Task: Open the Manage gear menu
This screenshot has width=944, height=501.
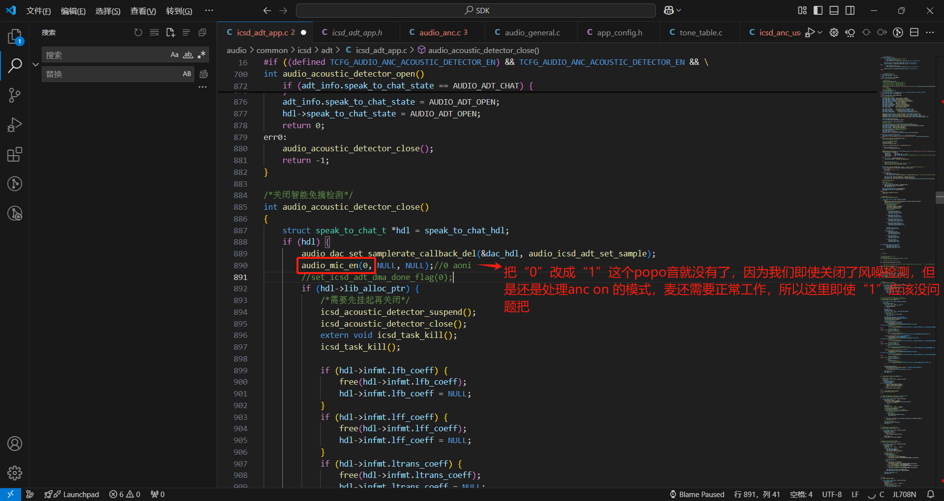Action: (15, 473)
